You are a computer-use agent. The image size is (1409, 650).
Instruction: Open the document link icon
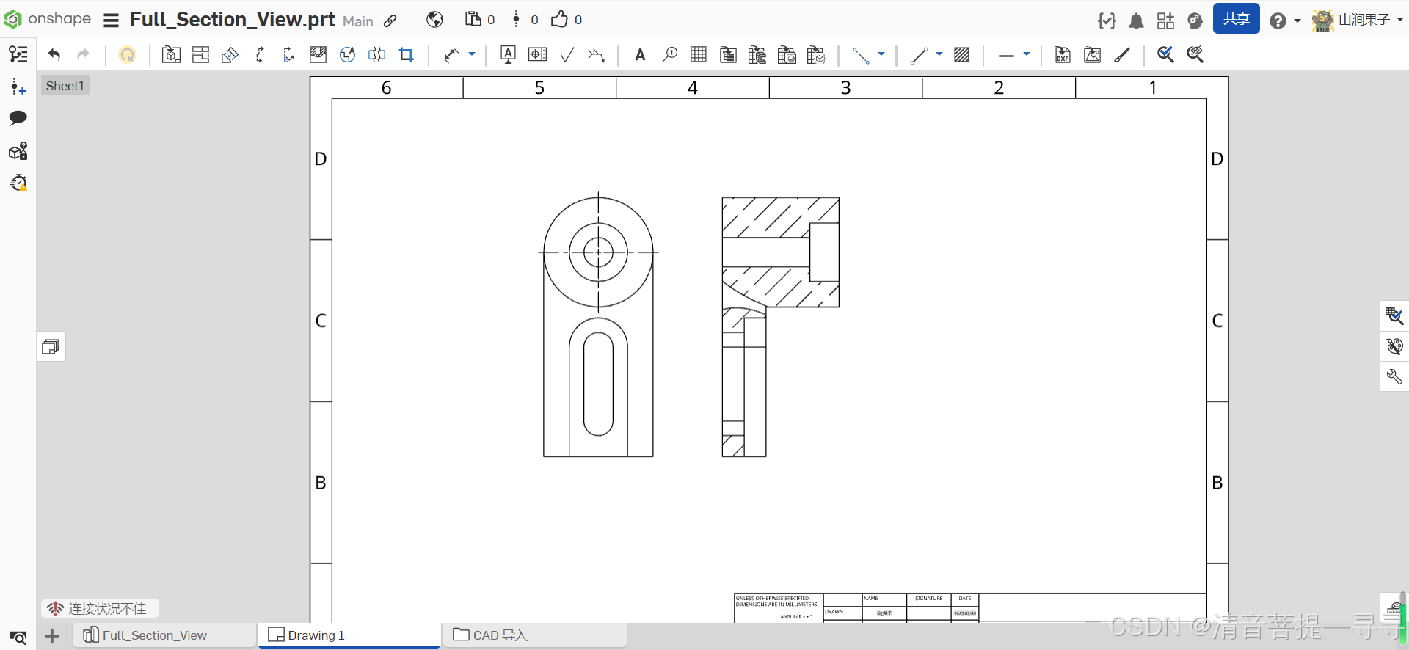coord(390,21)
